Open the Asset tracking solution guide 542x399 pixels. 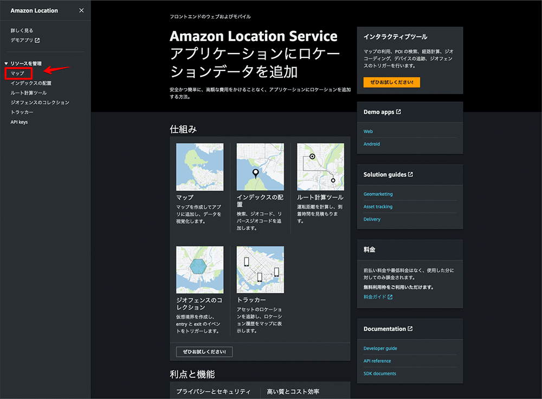tap(378, 206)
